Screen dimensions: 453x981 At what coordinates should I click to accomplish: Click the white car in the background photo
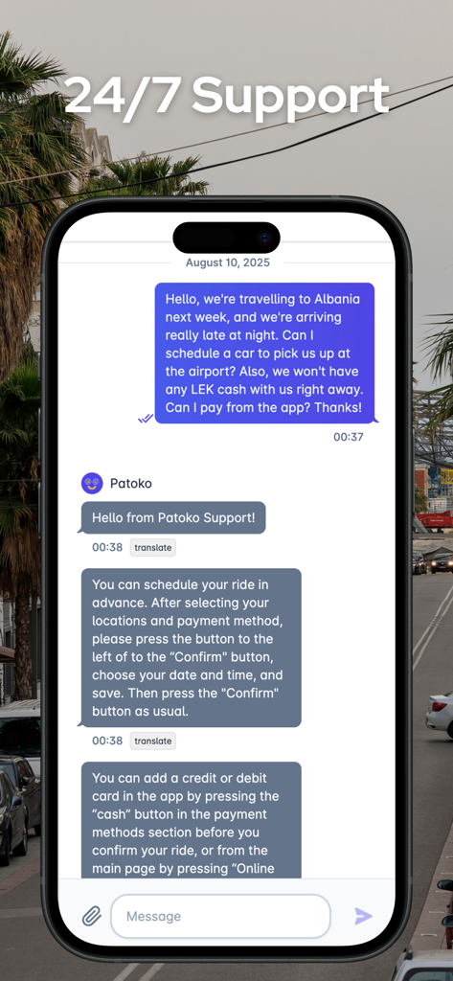(440, 713)
